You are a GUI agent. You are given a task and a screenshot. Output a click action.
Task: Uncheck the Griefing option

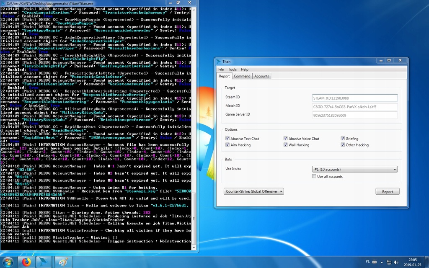click(343, 139)
